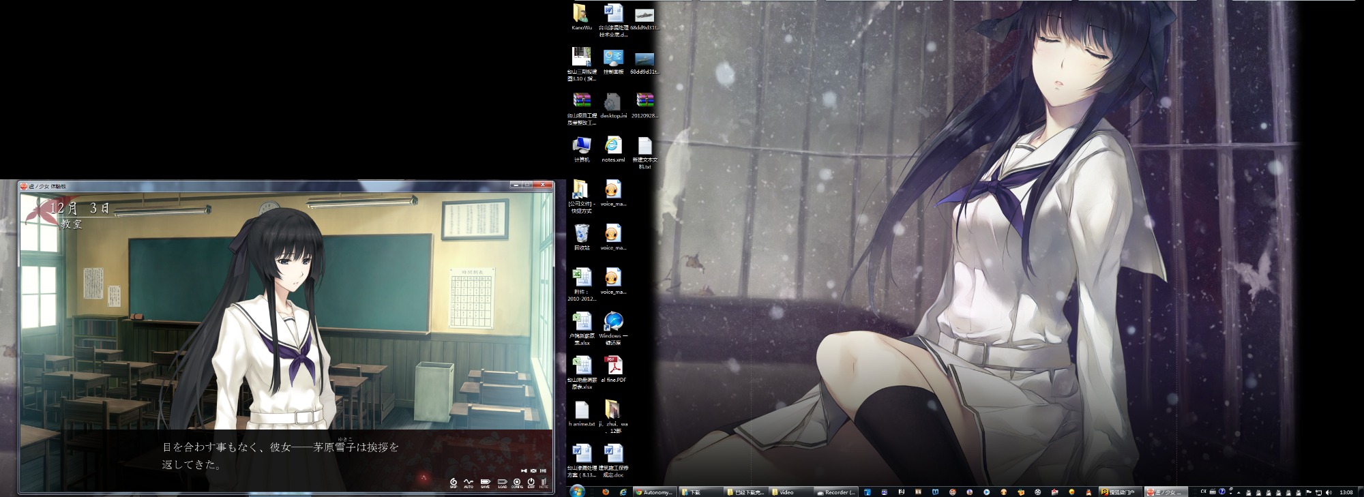Click the CH language indicator in tray

[x=1203, y=492]
